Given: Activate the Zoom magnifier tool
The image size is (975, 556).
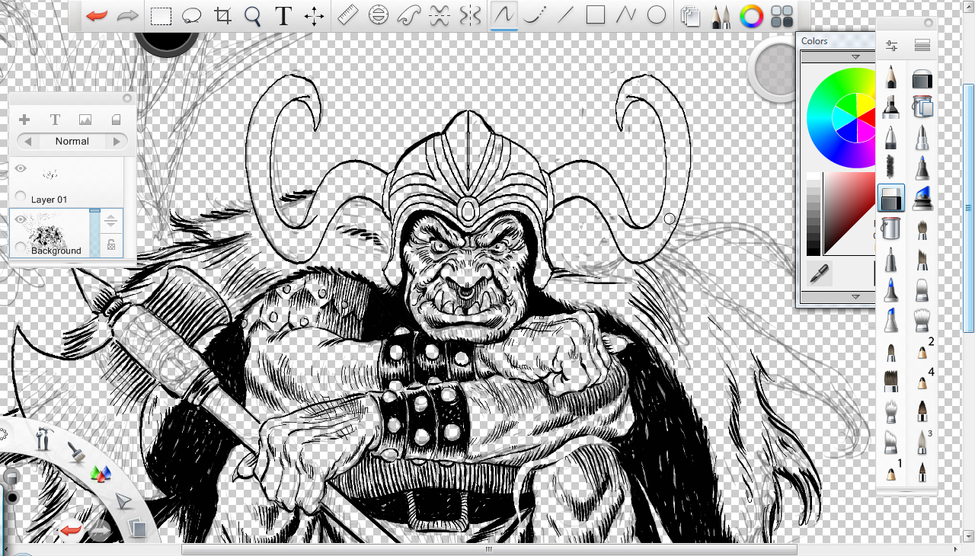Looking at the screenshot, I should point(253,16).
